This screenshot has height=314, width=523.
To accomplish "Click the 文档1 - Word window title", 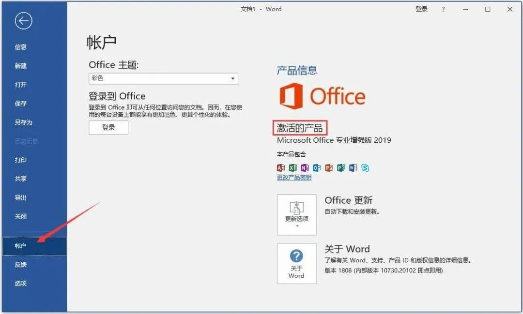I will pyautogui.click(x=261, y=9).
